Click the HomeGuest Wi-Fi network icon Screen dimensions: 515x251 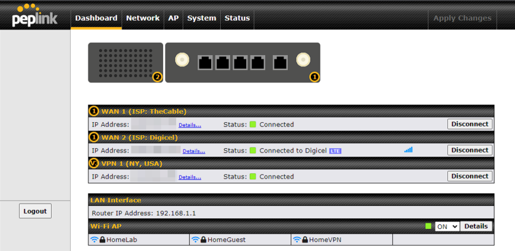[195, 240]
